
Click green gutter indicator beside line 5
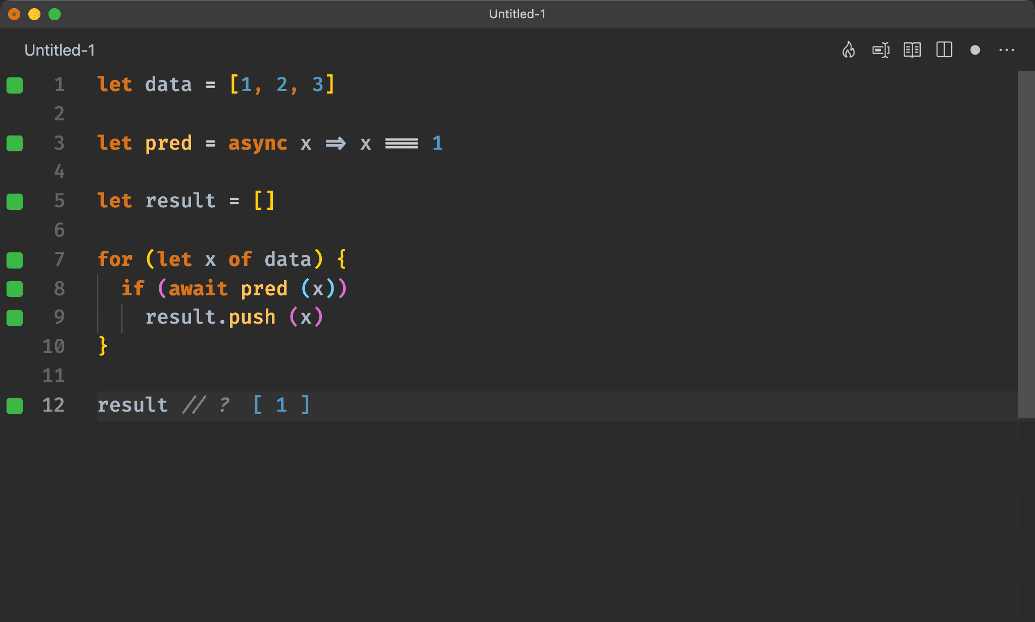pos(15,201)
